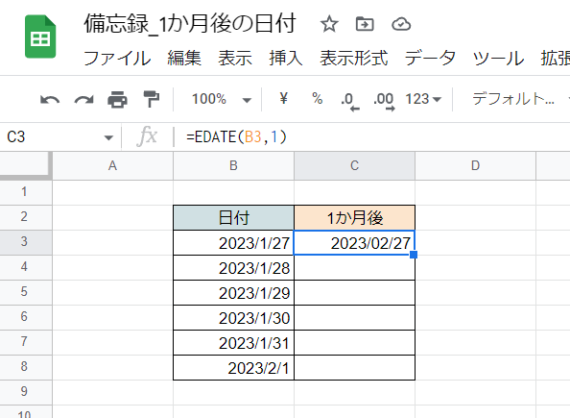Viewport: 570px width, 418px height.
Task: Open the 表示 menu
Action: (235, 59)
